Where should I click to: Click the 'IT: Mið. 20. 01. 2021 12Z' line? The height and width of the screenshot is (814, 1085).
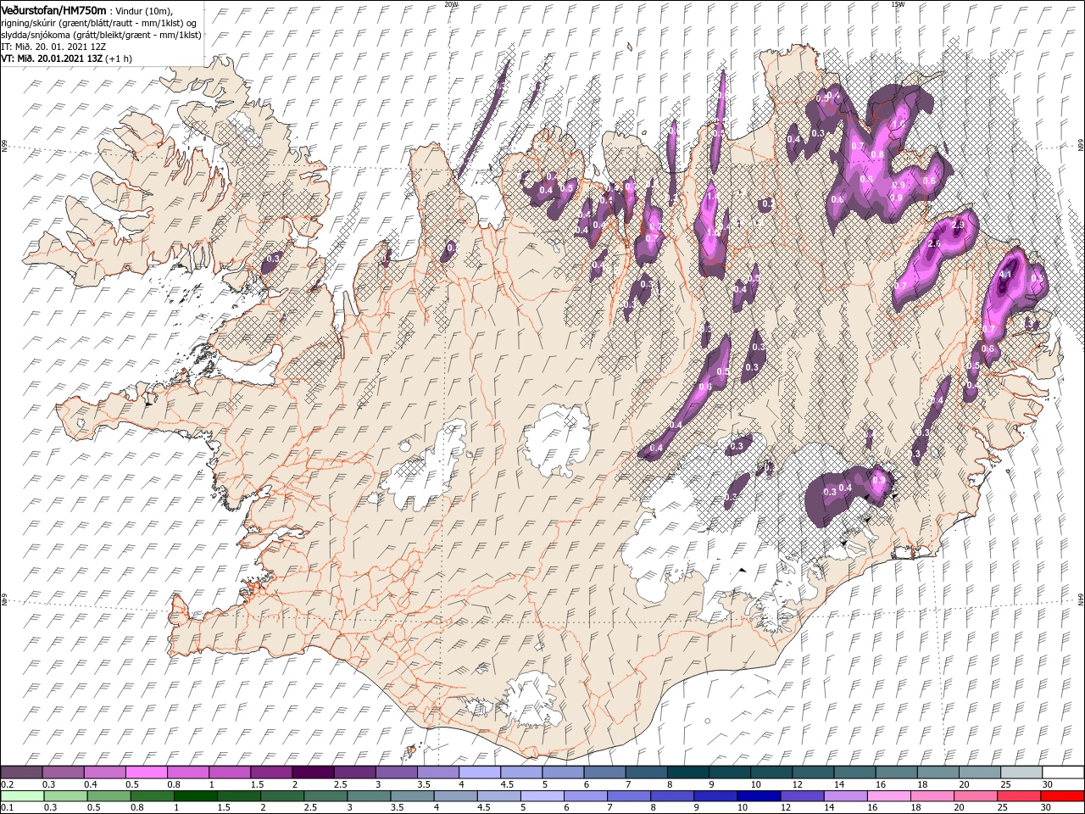point(54,46)
